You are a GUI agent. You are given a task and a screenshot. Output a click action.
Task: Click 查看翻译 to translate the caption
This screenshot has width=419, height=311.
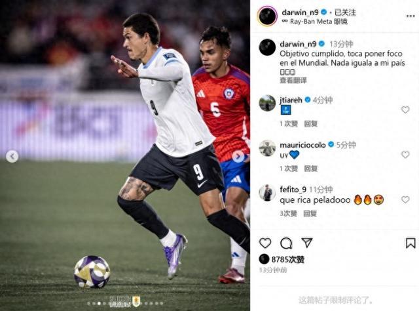tap(293, 80)
